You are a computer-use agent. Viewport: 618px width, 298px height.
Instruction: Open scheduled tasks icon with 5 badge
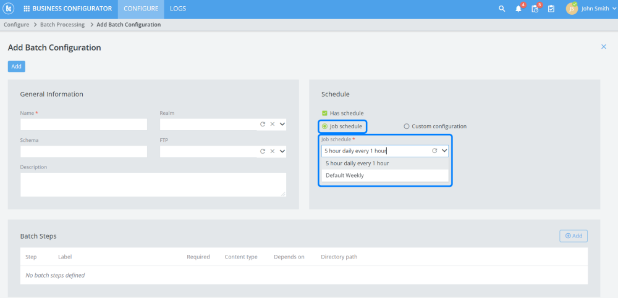[535, 9]
